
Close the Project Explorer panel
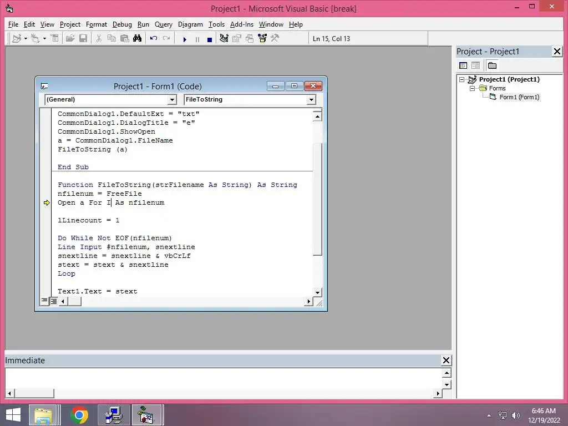[557, 52]
